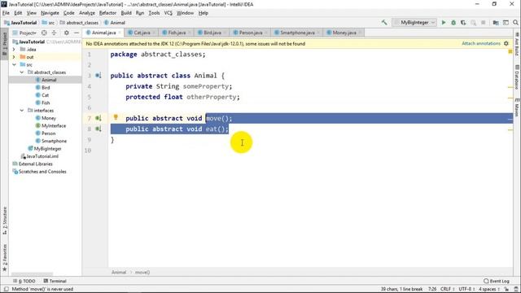Screen dimensions: 521x293
Task: Change 4 spaces indent setting
Action: tap(489, 289)
